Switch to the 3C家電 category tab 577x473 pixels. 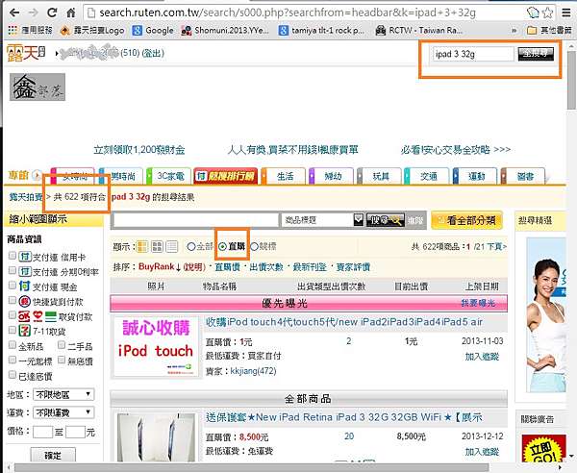click(169, 176)
